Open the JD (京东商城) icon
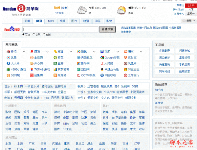This screenshot has height=150, width=197. [x=55, y=69]
